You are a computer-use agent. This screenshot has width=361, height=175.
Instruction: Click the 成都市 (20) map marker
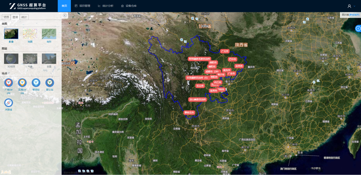[212, 72]
